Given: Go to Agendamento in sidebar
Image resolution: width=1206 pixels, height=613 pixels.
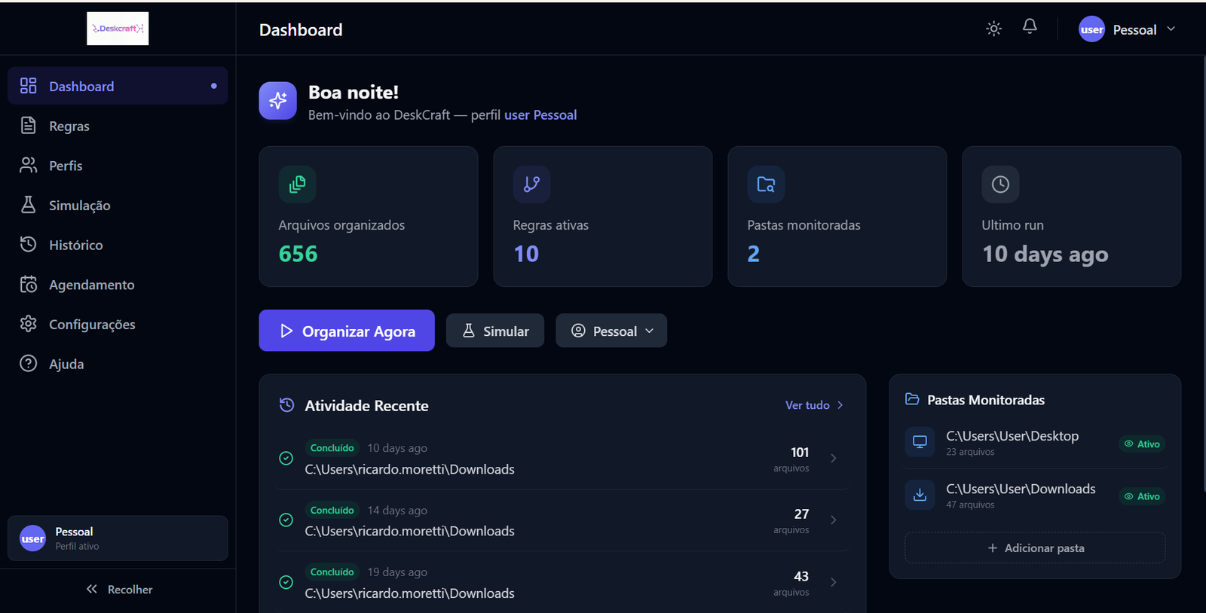Looking at the screenshot, I should coord(91,285).
